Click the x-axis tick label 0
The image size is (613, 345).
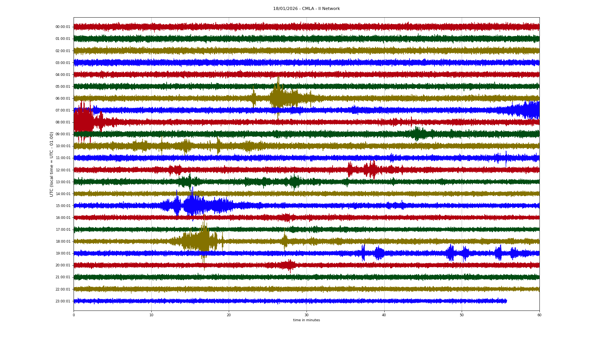(x=74, y=315)
